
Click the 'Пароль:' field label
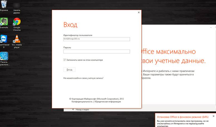coord(67,48)
